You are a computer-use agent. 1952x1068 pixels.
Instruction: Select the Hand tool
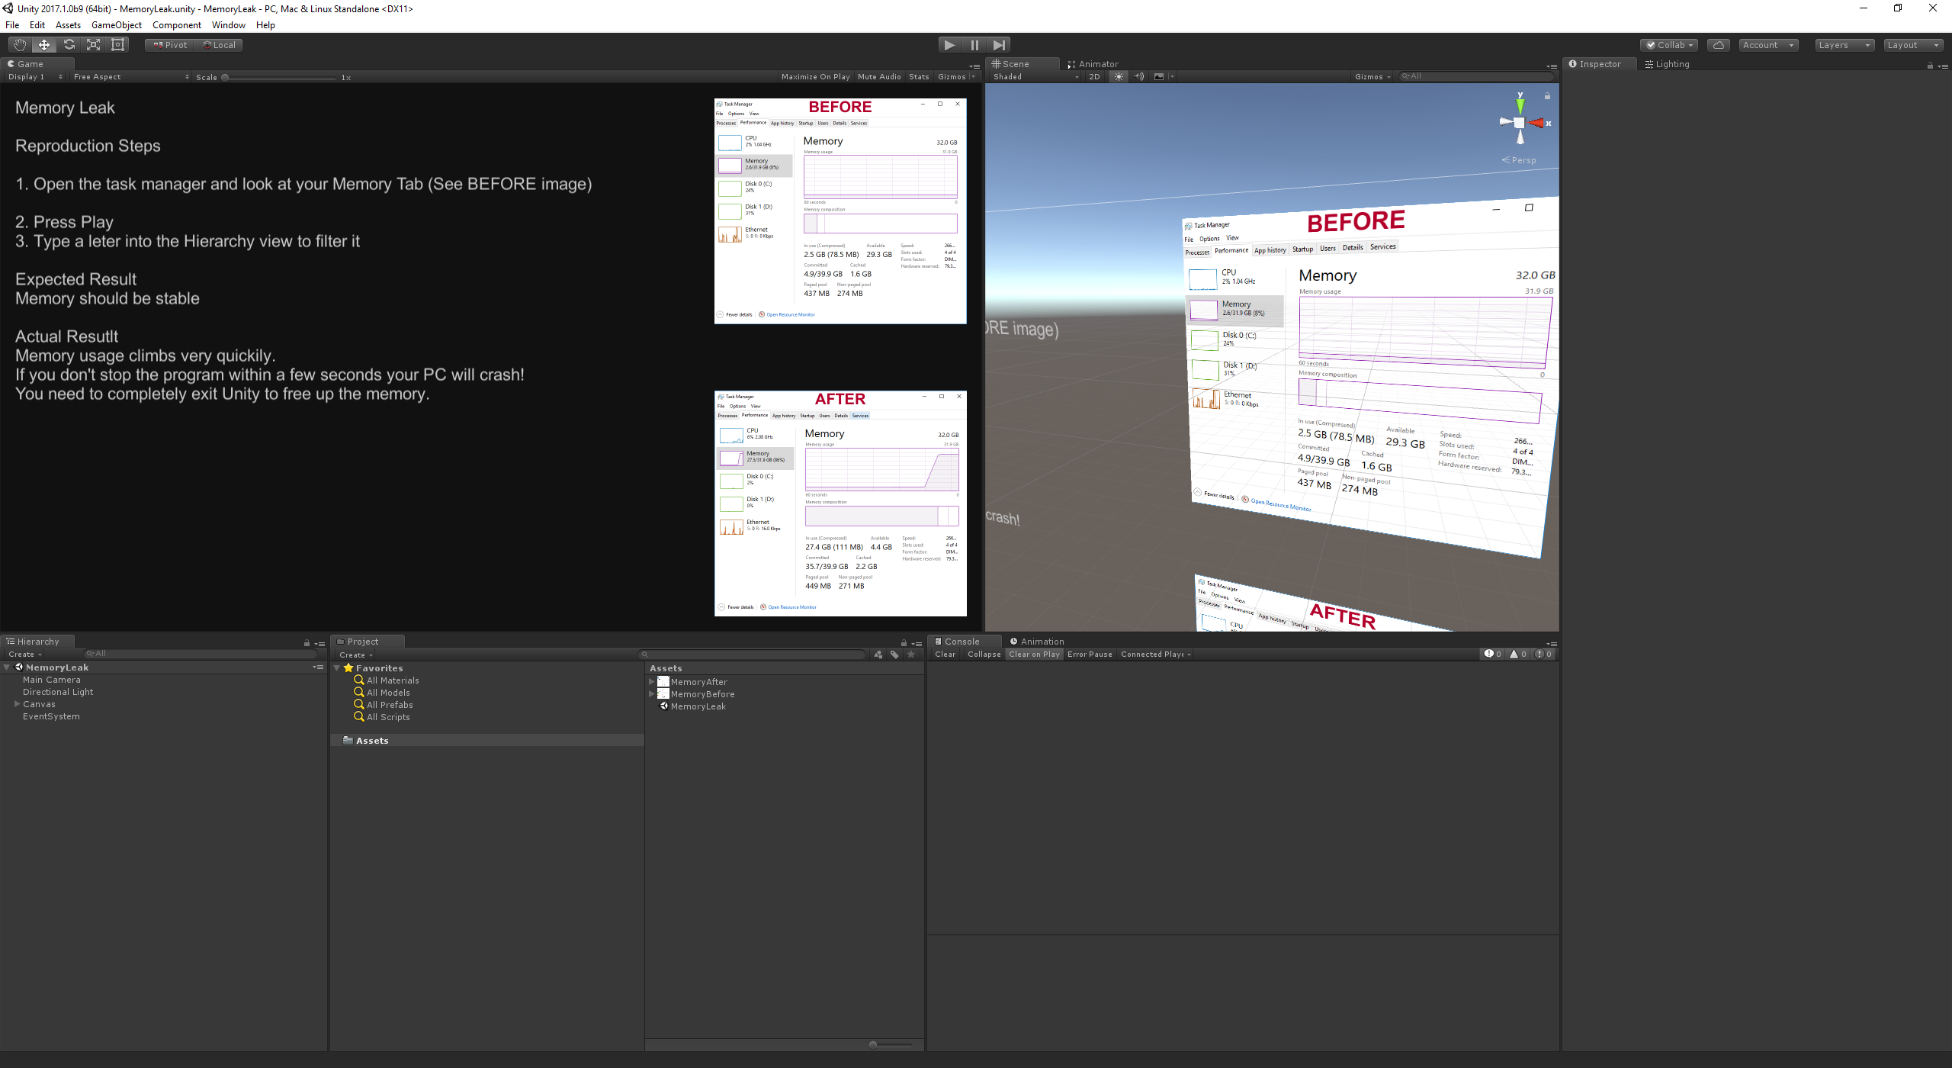[x=19, y=45]
